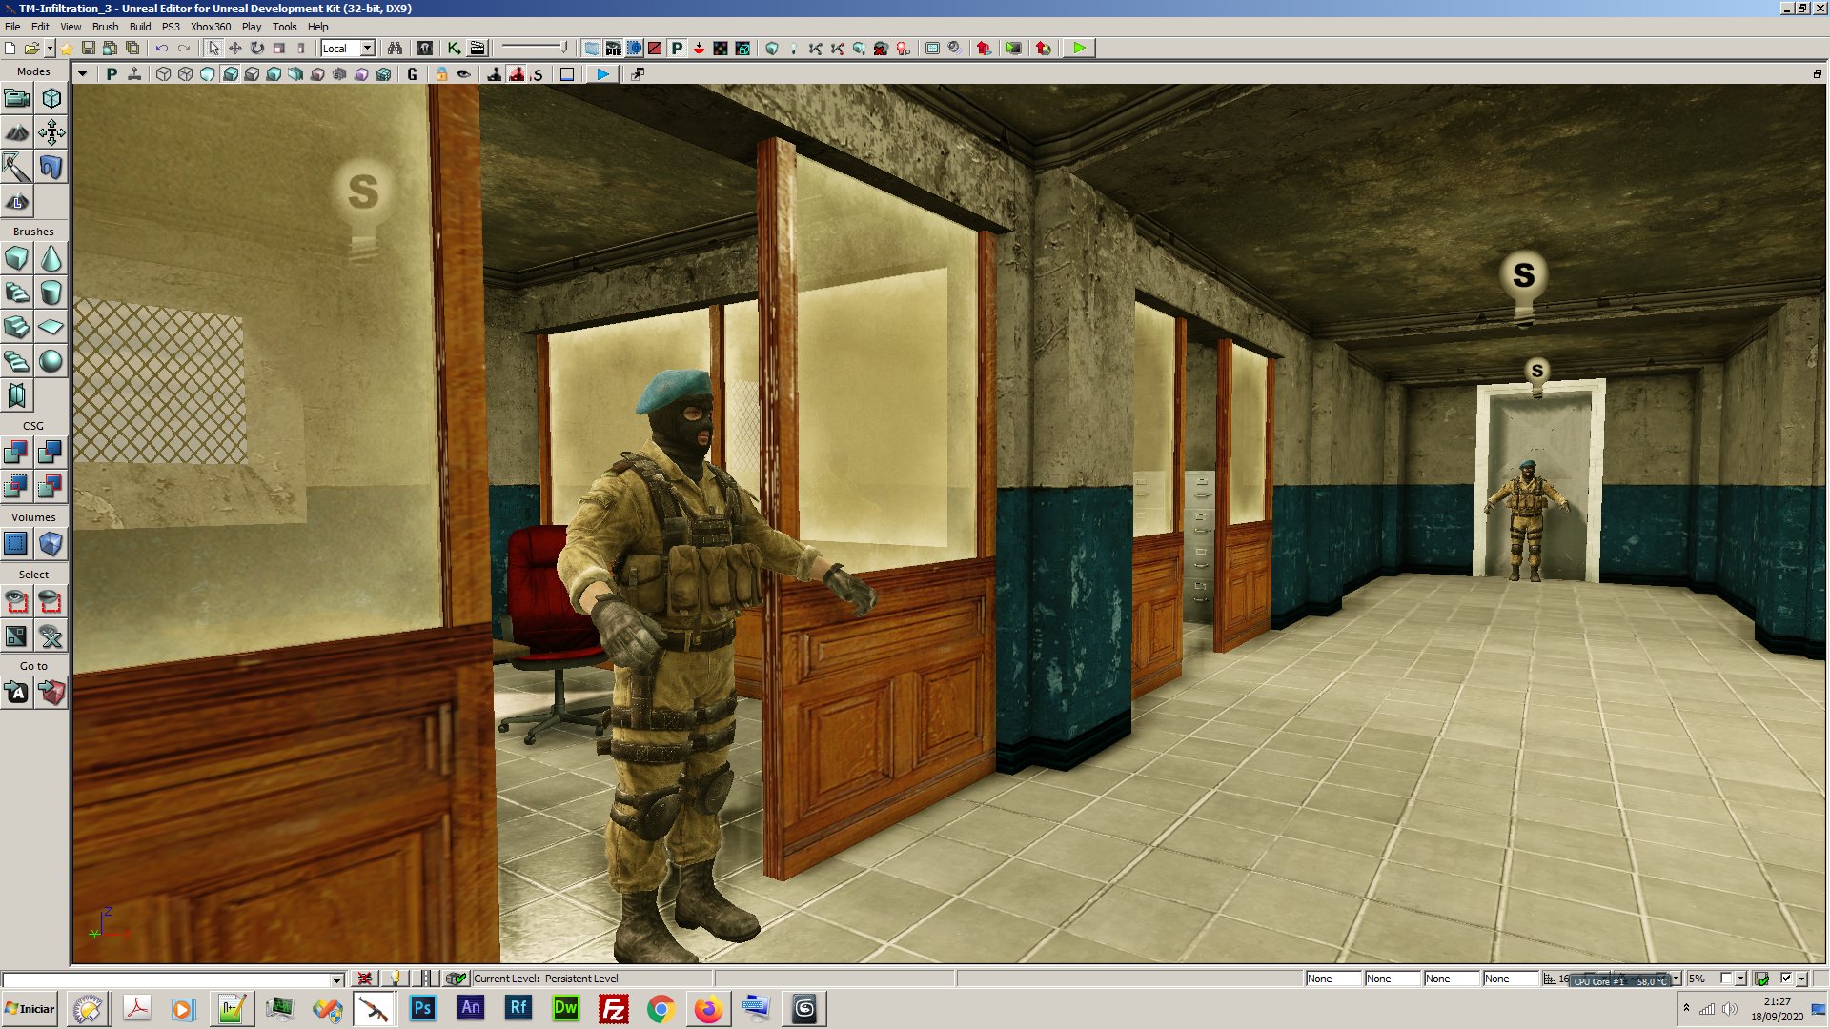Select Terrain editing mode icon
The image size is (1830, 1029).
[x=17, y=132]
